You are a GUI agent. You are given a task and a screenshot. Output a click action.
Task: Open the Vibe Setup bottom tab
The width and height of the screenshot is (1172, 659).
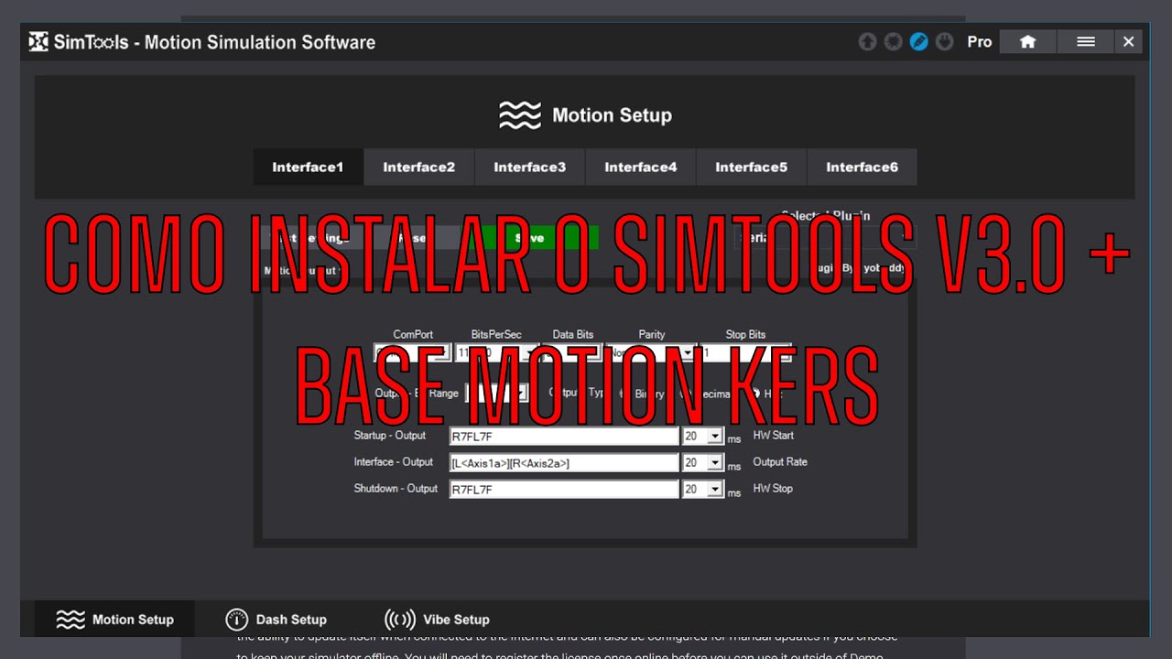click(x=437, y=620)
